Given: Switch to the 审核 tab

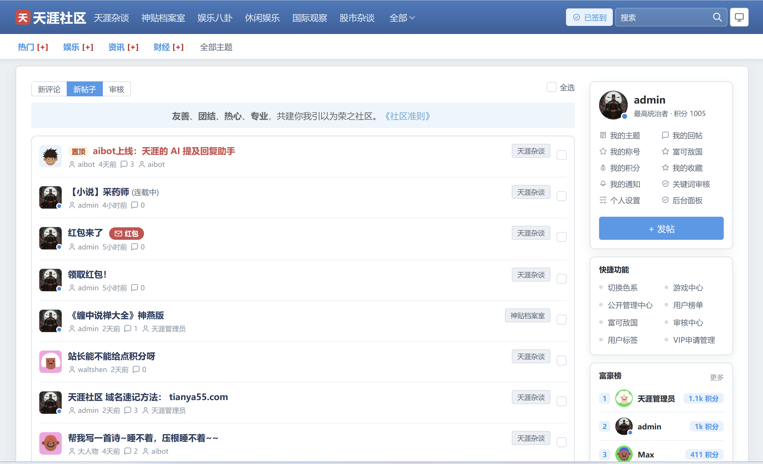Looking at the screenshot, I should pos(117,89).
